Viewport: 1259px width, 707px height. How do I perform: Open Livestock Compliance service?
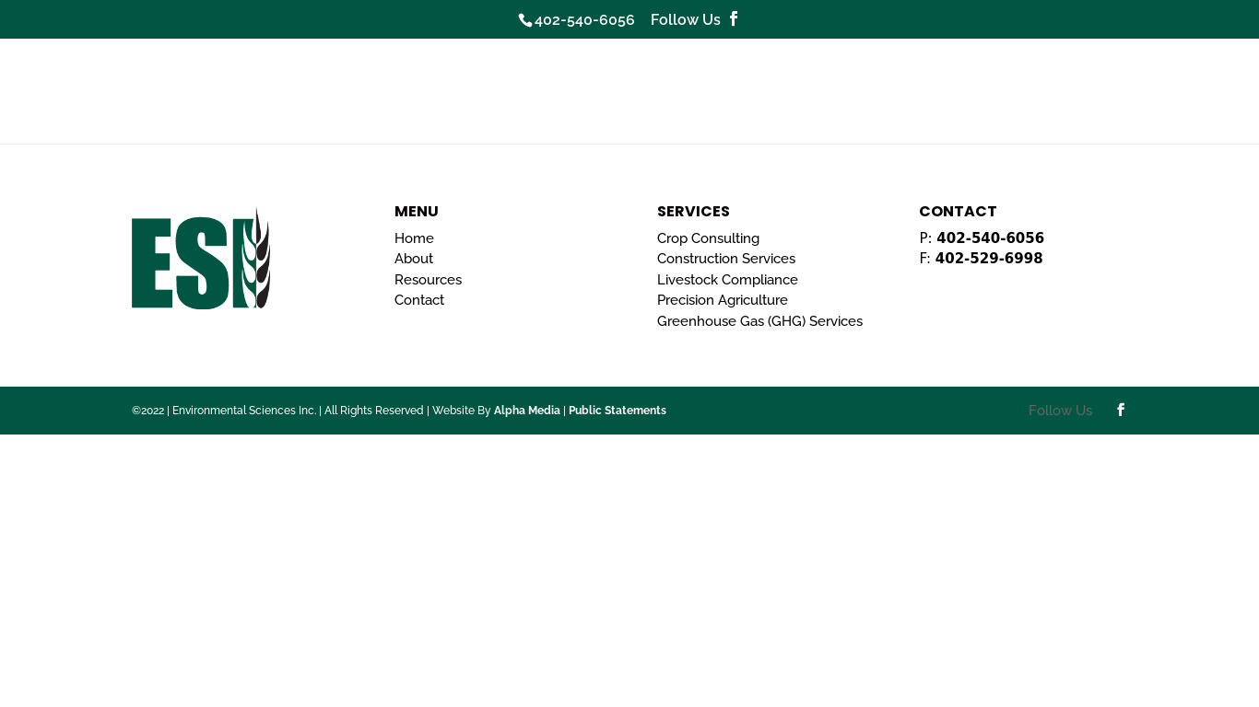pos(727,280)
